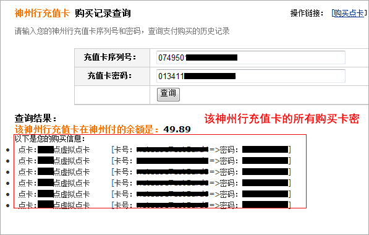Focus the 充值卡密码 input field
This screenshot has height=235, width=369.
250,76
